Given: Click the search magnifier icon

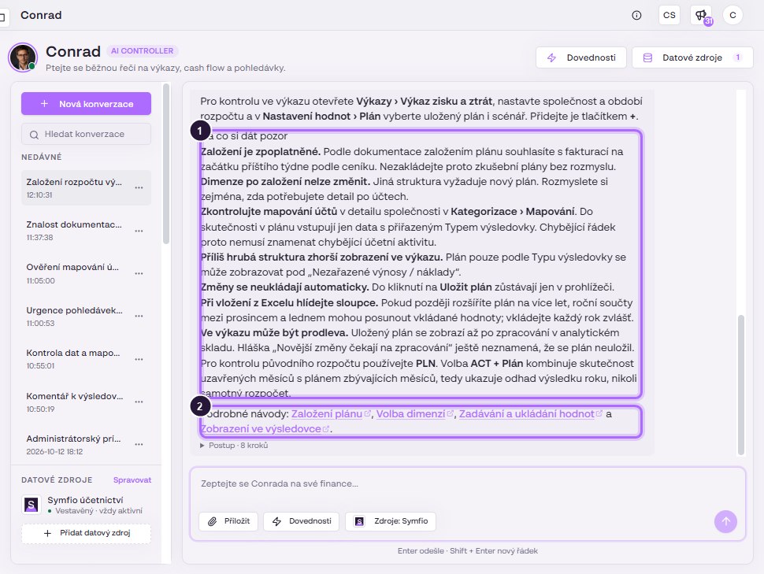Looking at the screenshot, I should pyautogui.click(x=34, y=135).
